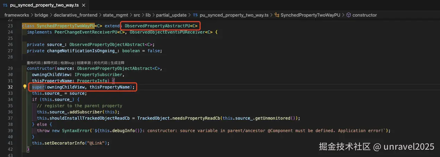Click the pu_synced_property_two_way.ts breadcrumb file name
The width and height of the screenshot is (440, 157).
pos(234,15)
